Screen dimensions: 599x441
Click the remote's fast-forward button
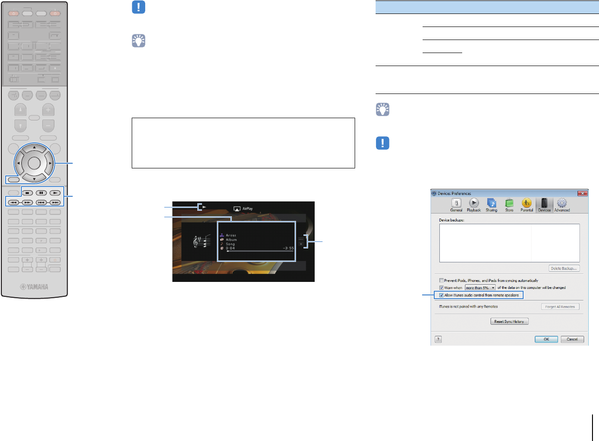27,202
